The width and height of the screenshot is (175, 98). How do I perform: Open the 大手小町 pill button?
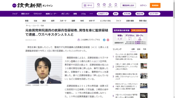(x=127, y=14)
